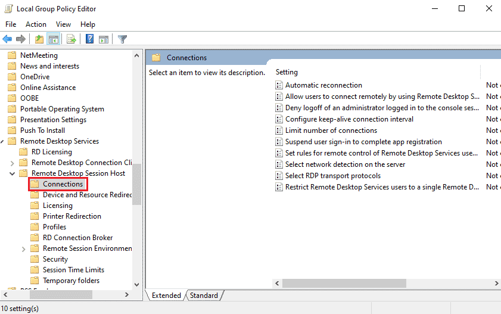The width and height of the screenshot is (501, 314).
Task: Click folder icon beside OneDrive
Action: (x=12, y=77)
